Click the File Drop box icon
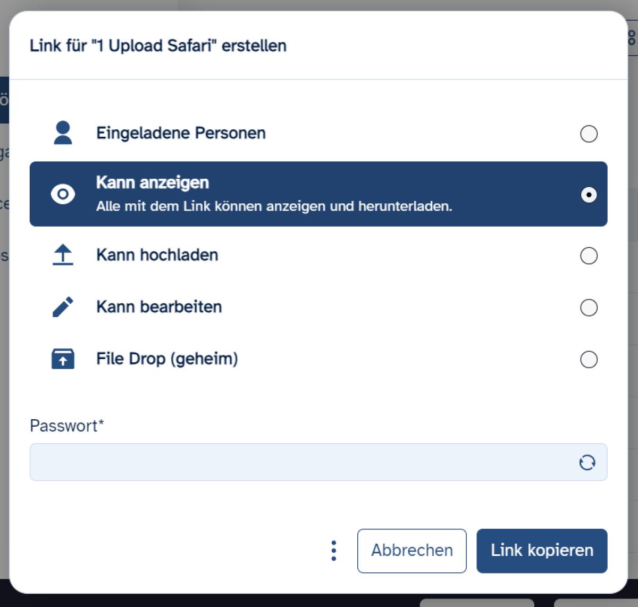Screen dimensions: 638x607 pos(63,359)
